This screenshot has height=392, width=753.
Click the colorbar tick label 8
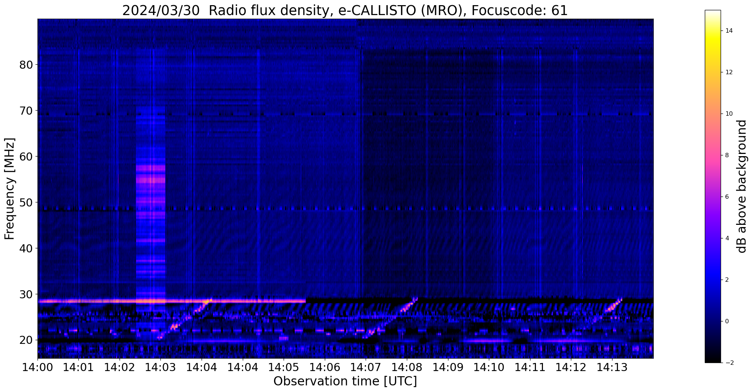tap(727, 155)
